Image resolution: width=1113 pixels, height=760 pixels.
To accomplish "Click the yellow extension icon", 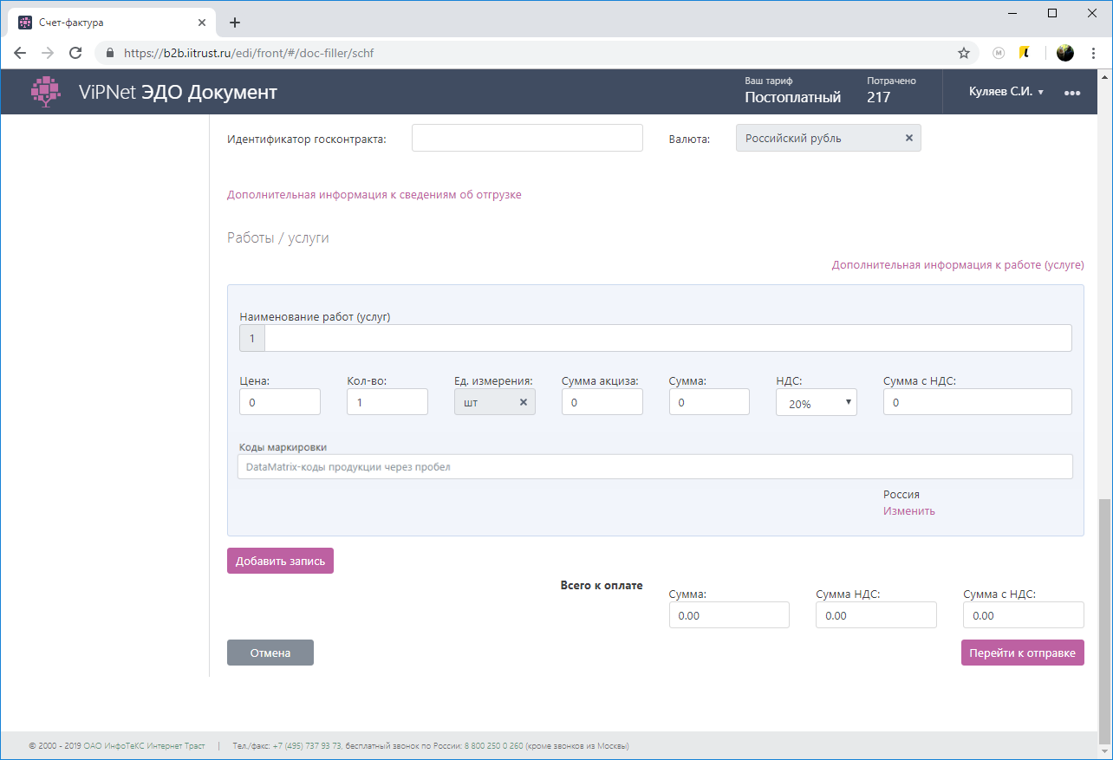I will (1025, 52).
